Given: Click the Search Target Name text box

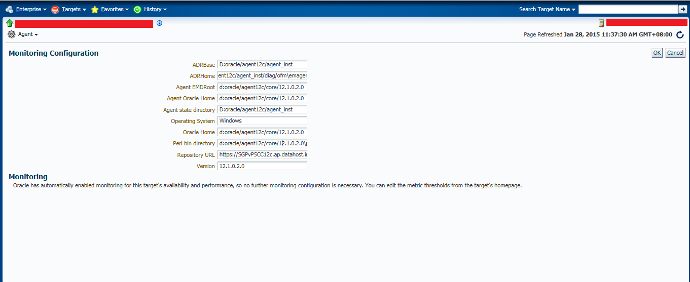Looking at the screenshot, I should click(x=628, y=9).
